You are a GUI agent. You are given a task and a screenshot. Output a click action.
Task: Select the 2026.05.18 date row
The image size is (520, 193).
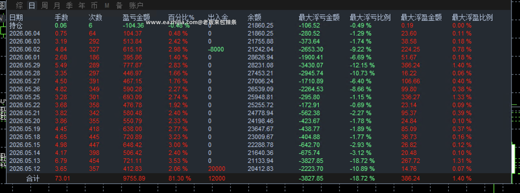(x=25, y=137)
